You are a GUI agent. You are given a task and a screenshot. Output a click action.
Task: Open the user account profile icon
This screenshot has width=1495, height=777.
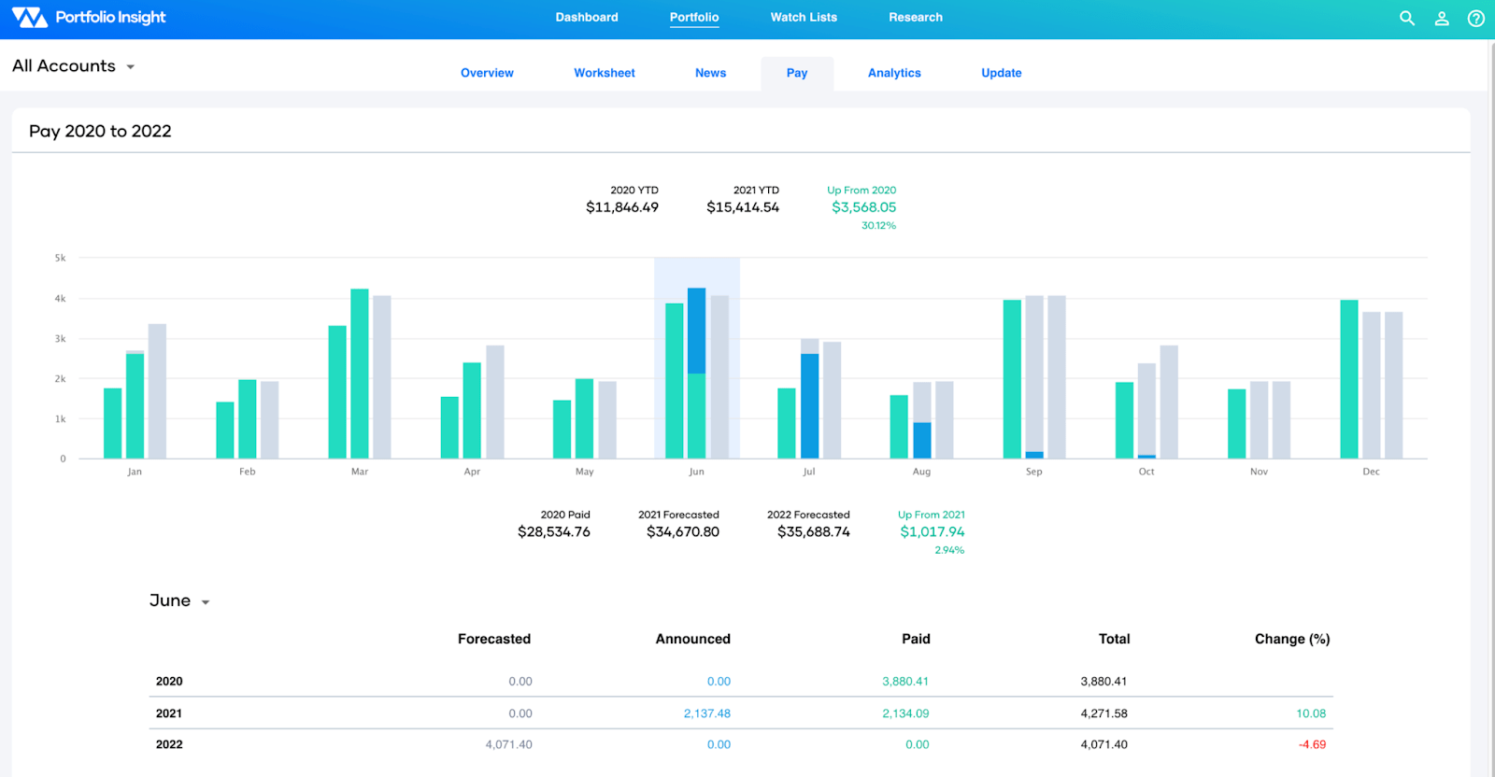pyautogui.click(x=1442, y=18)
